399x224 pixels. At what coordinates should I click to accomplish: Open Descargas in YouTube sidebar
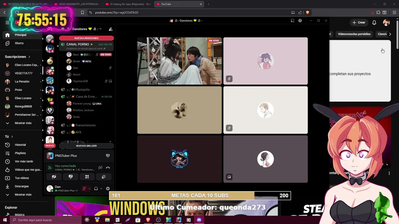[x=22, y=186]
